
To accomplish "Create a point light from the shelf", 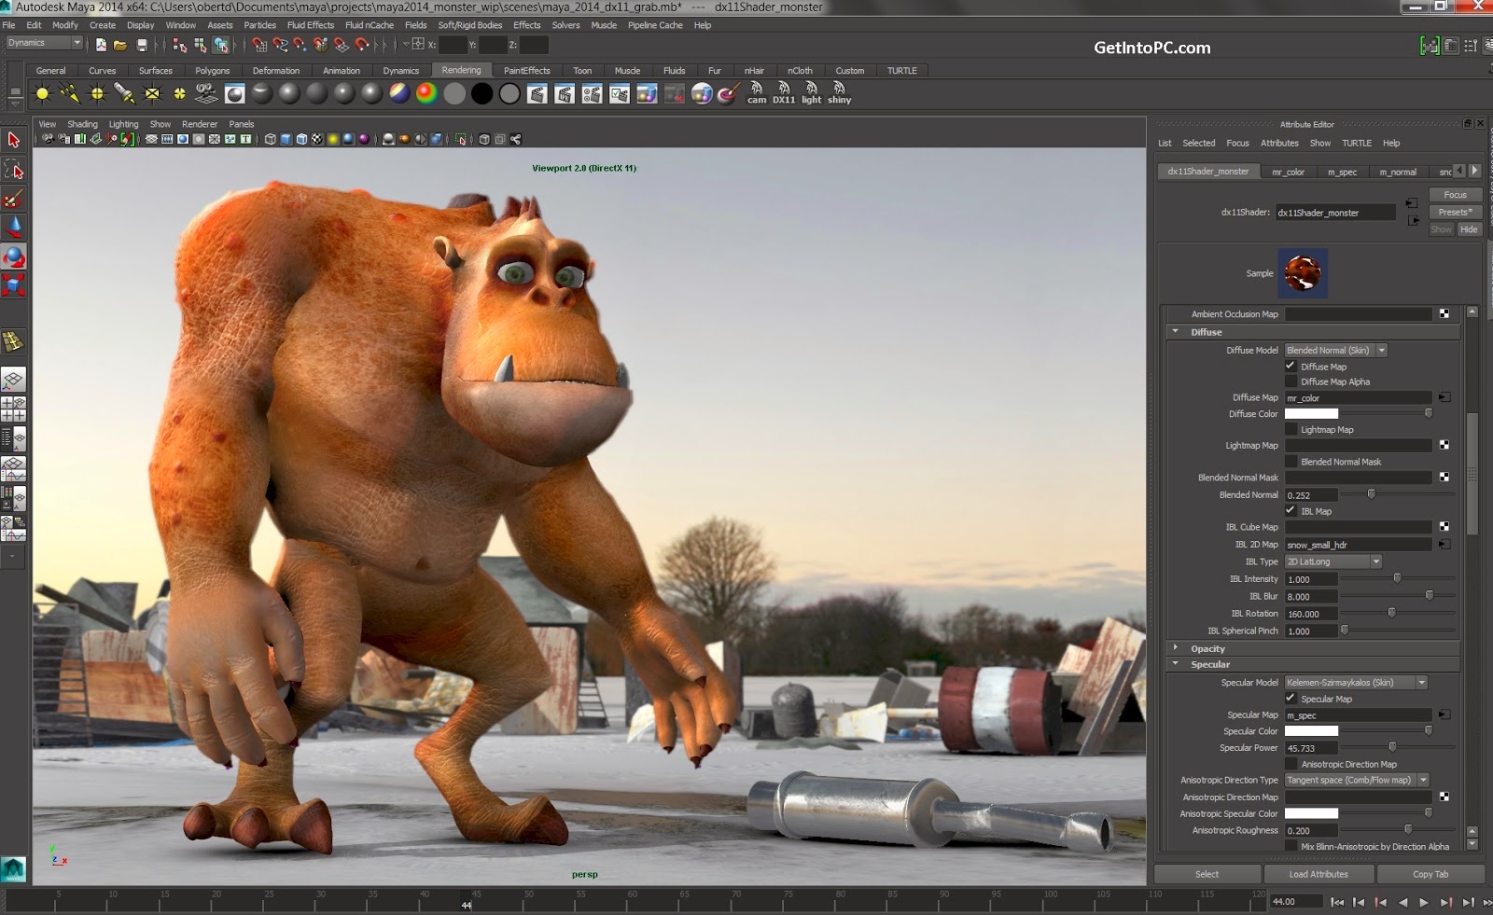I will 97,93.
